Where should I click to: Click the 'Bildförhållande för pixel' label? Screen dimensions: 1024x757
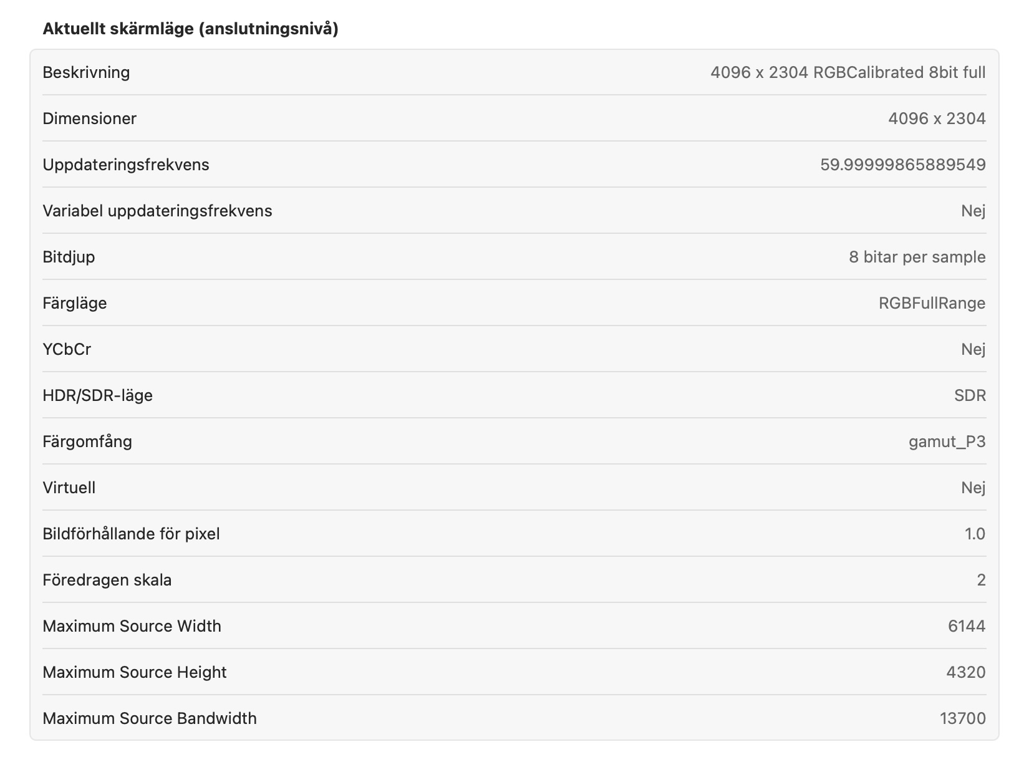click(131, 534)
